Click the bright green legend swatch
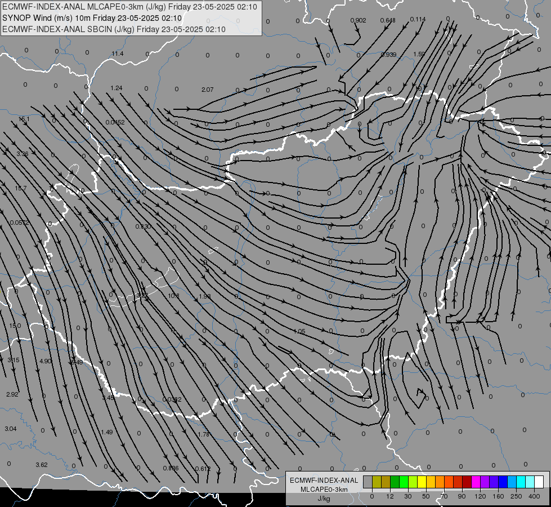The image size is (551, 507). (x=404, y=482)
